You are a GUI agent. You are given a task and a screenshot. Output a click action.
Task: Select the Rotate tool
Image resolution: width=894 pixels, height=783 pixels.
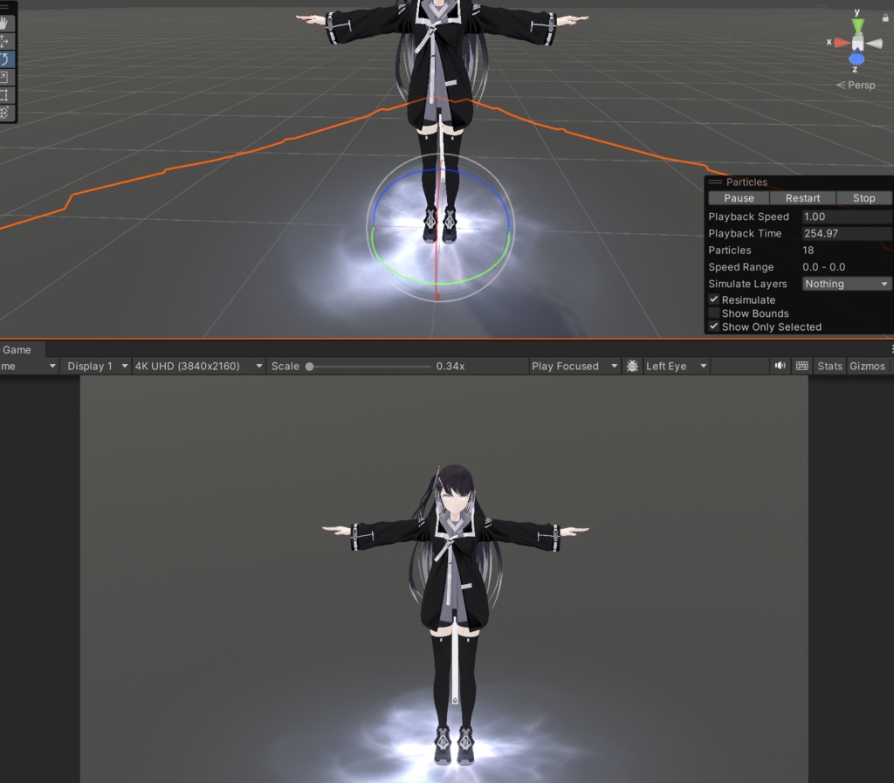click(x=7, y=58)
